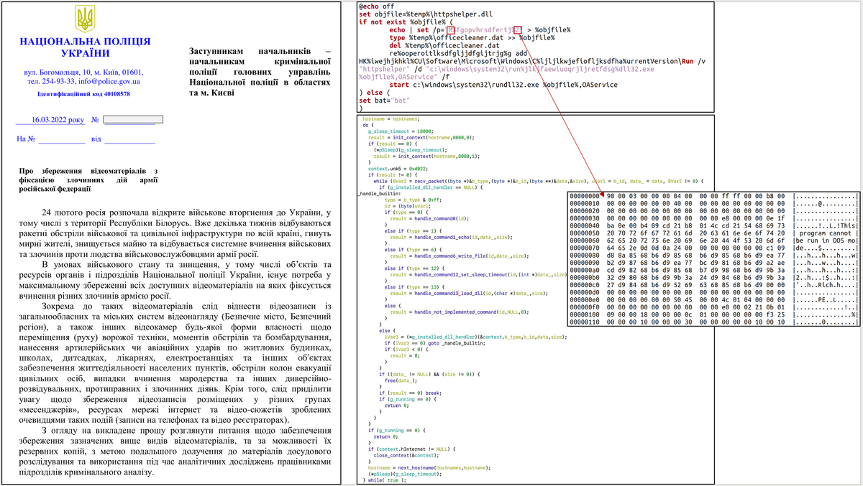Click the ASCII column showing "Rich" marker
This screenshot has height=486, width=863.
(x=826, y=285)
